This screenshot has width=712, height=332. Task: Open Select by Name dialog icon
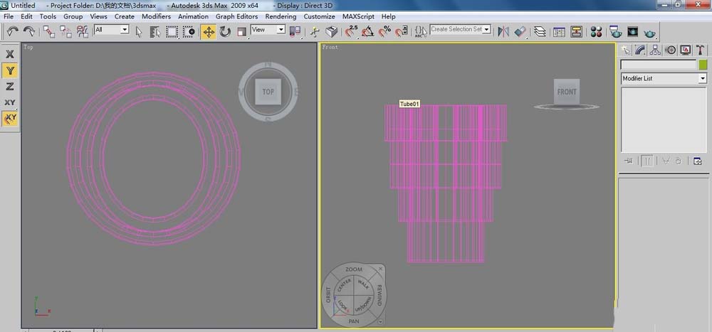click(x=155, y=32)
